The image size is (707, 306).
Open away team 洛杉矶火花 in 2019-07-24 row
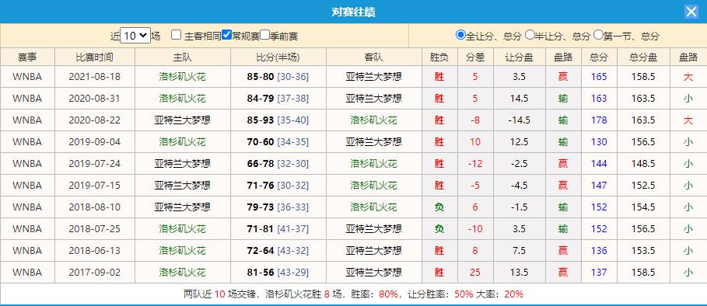click(374, 163)
